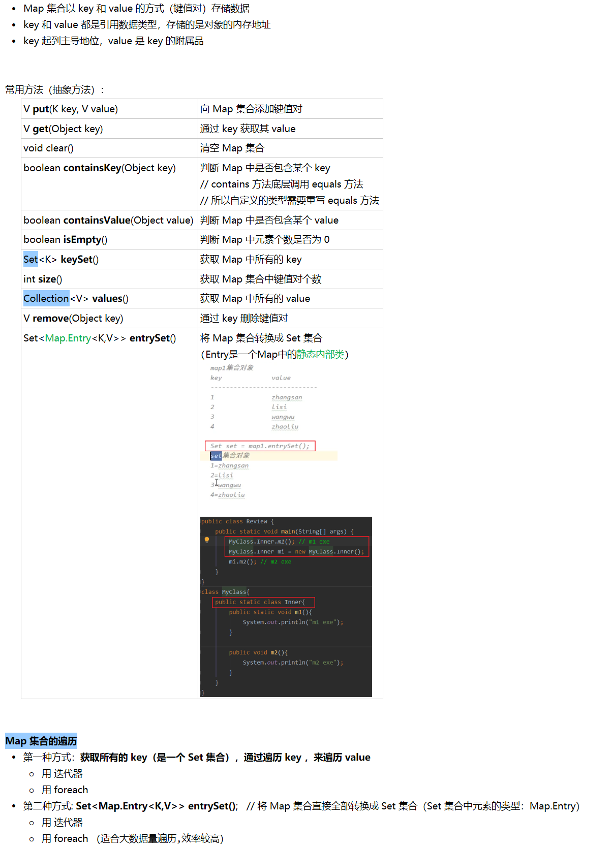Screen dimensions: 612x847
Task: Click 'boolean containsValue(Object value)' cell
Action: click(x=109, y=220)
